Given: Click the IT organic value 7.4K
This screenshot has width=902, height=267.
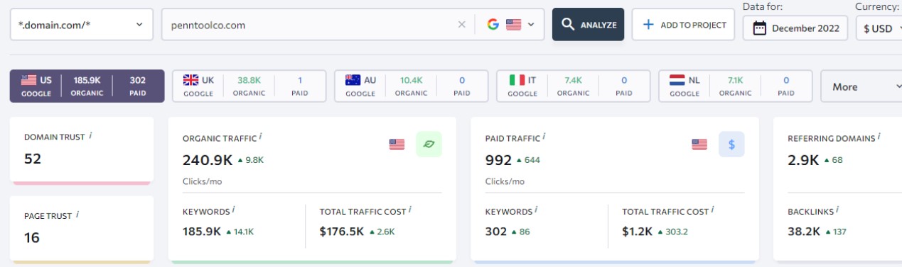Looking at the screenshot, I should coord(573,81).
